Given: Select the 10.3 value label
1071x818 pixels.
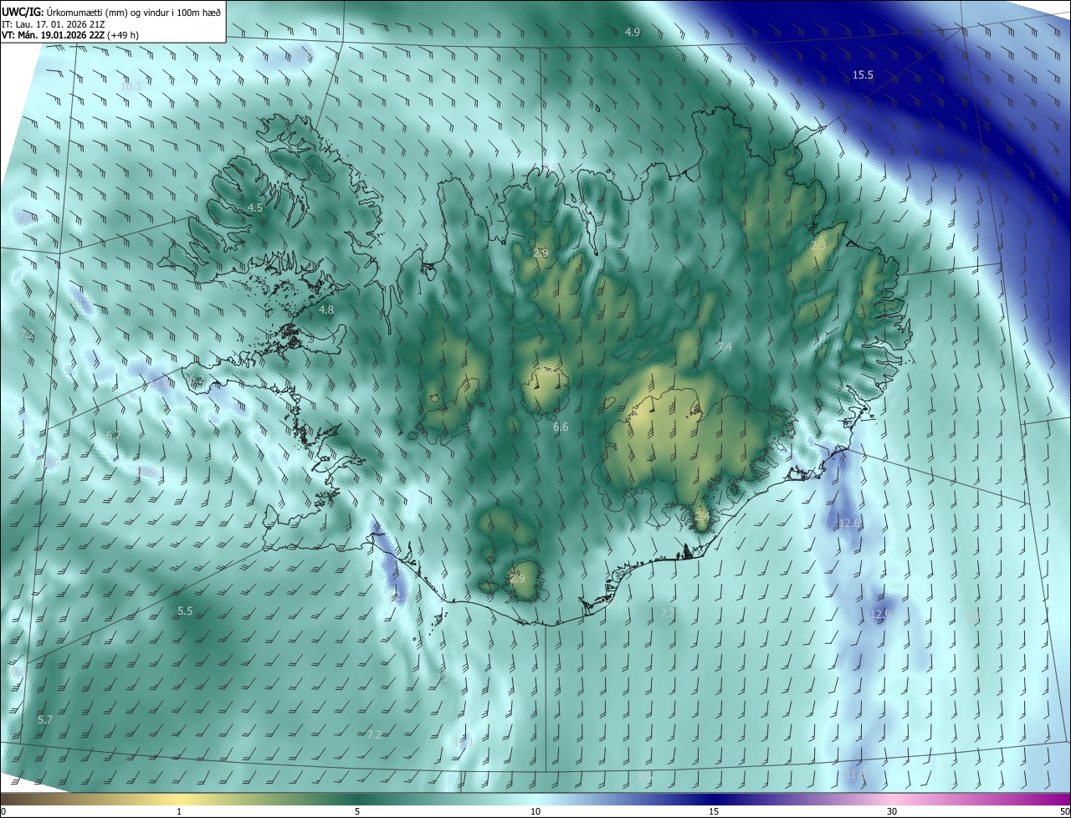Looking at the screenshot, I should tap(131, 86).
